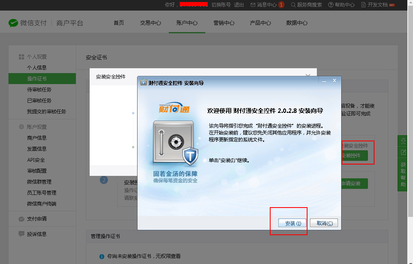Viewport: 413px width, 264px height.
Task: Click the edit feedback icon on right sidebar
Action: 403,152
